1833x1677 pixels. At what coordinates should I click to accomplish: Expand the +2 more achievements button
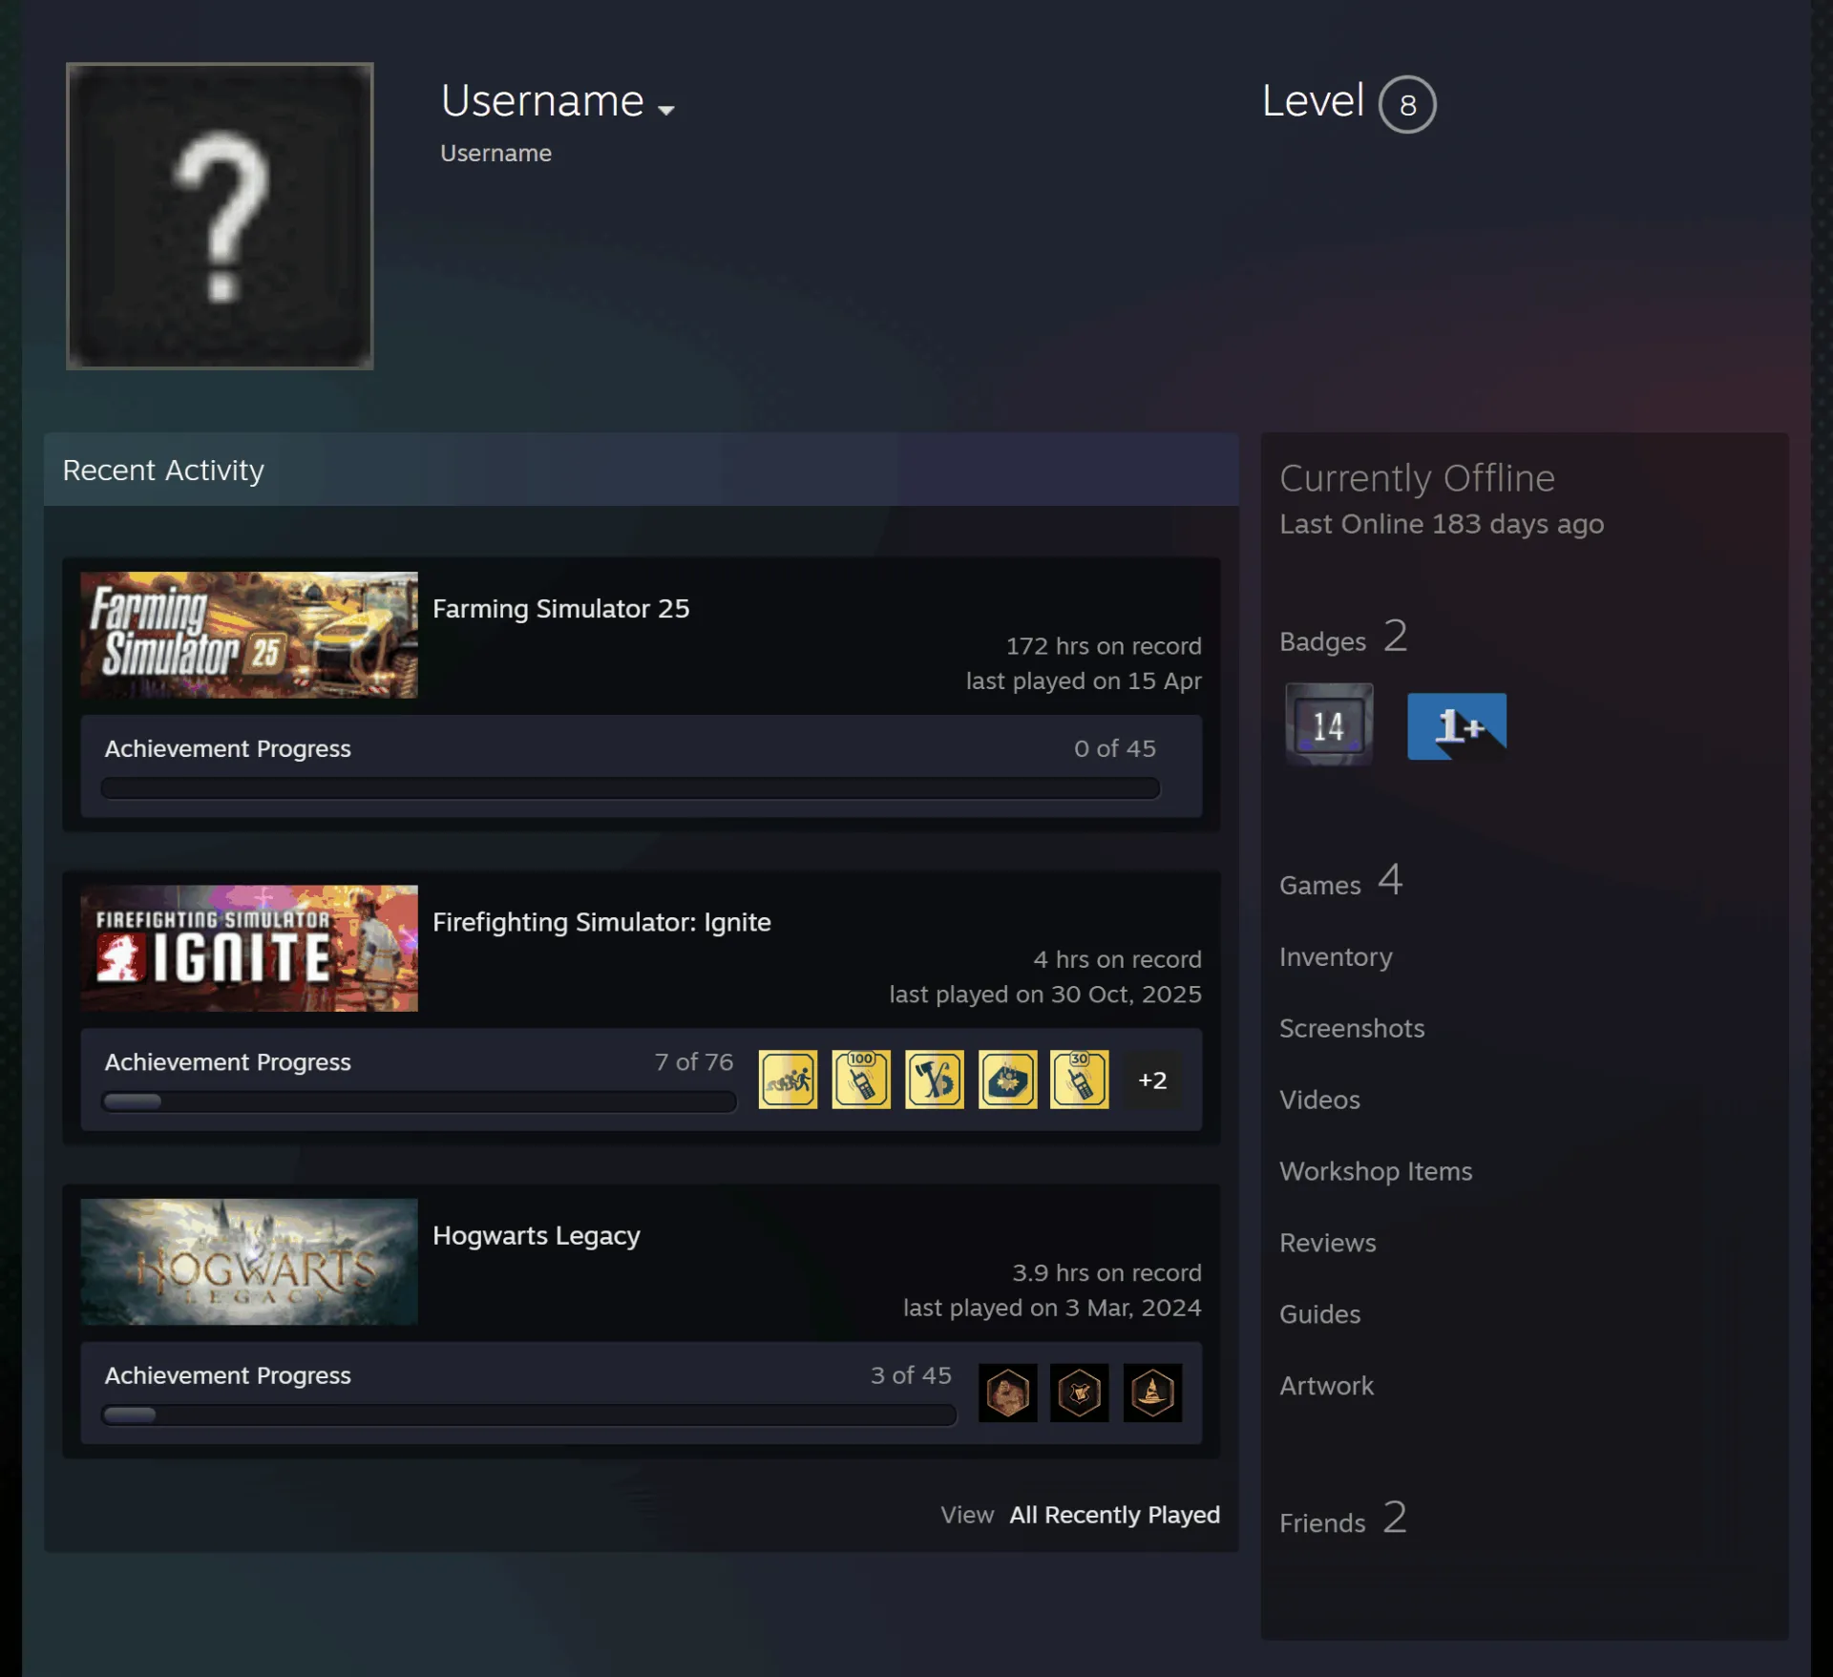tap(1152, 1080)
